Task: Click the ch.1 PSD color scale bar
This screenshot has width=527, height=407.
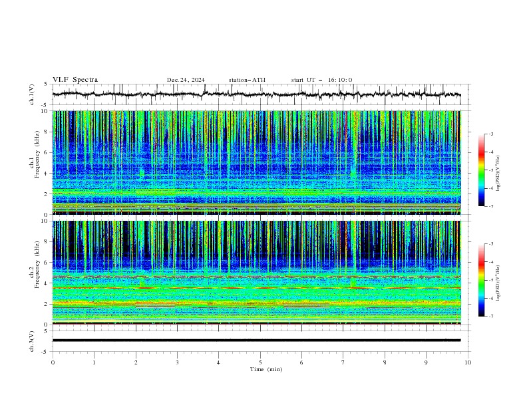Action: coord(481,170)
